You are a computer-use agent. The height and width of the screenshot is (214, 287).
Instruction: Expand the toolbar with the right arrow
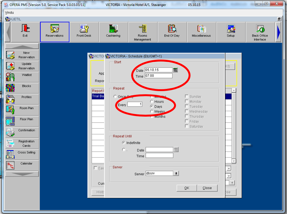[x=279, y=32]
